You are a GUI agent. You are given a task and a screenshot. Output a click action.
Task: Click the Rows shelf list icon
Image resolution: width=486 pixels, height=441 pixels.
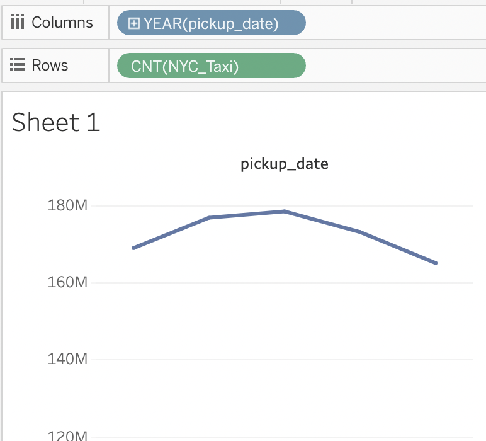point(18,64)
